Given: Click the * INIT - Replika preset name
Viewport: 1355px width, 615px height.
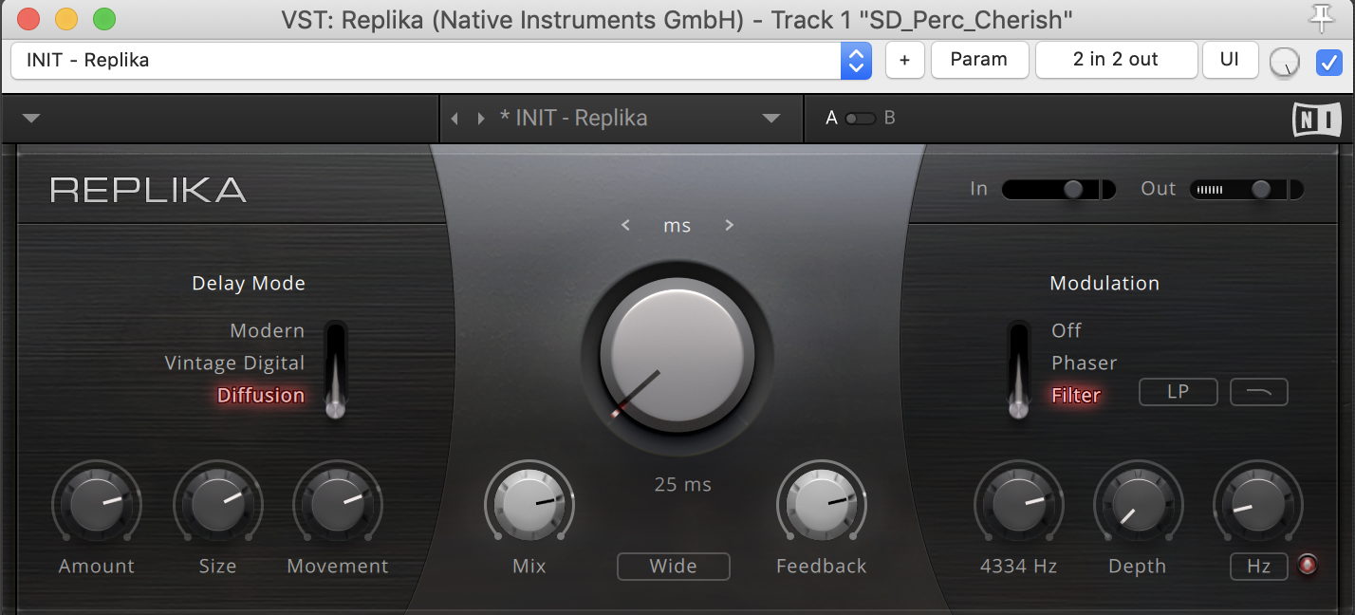Looking at the screenshot, I should pyautogui.click(x=574, y=119).
